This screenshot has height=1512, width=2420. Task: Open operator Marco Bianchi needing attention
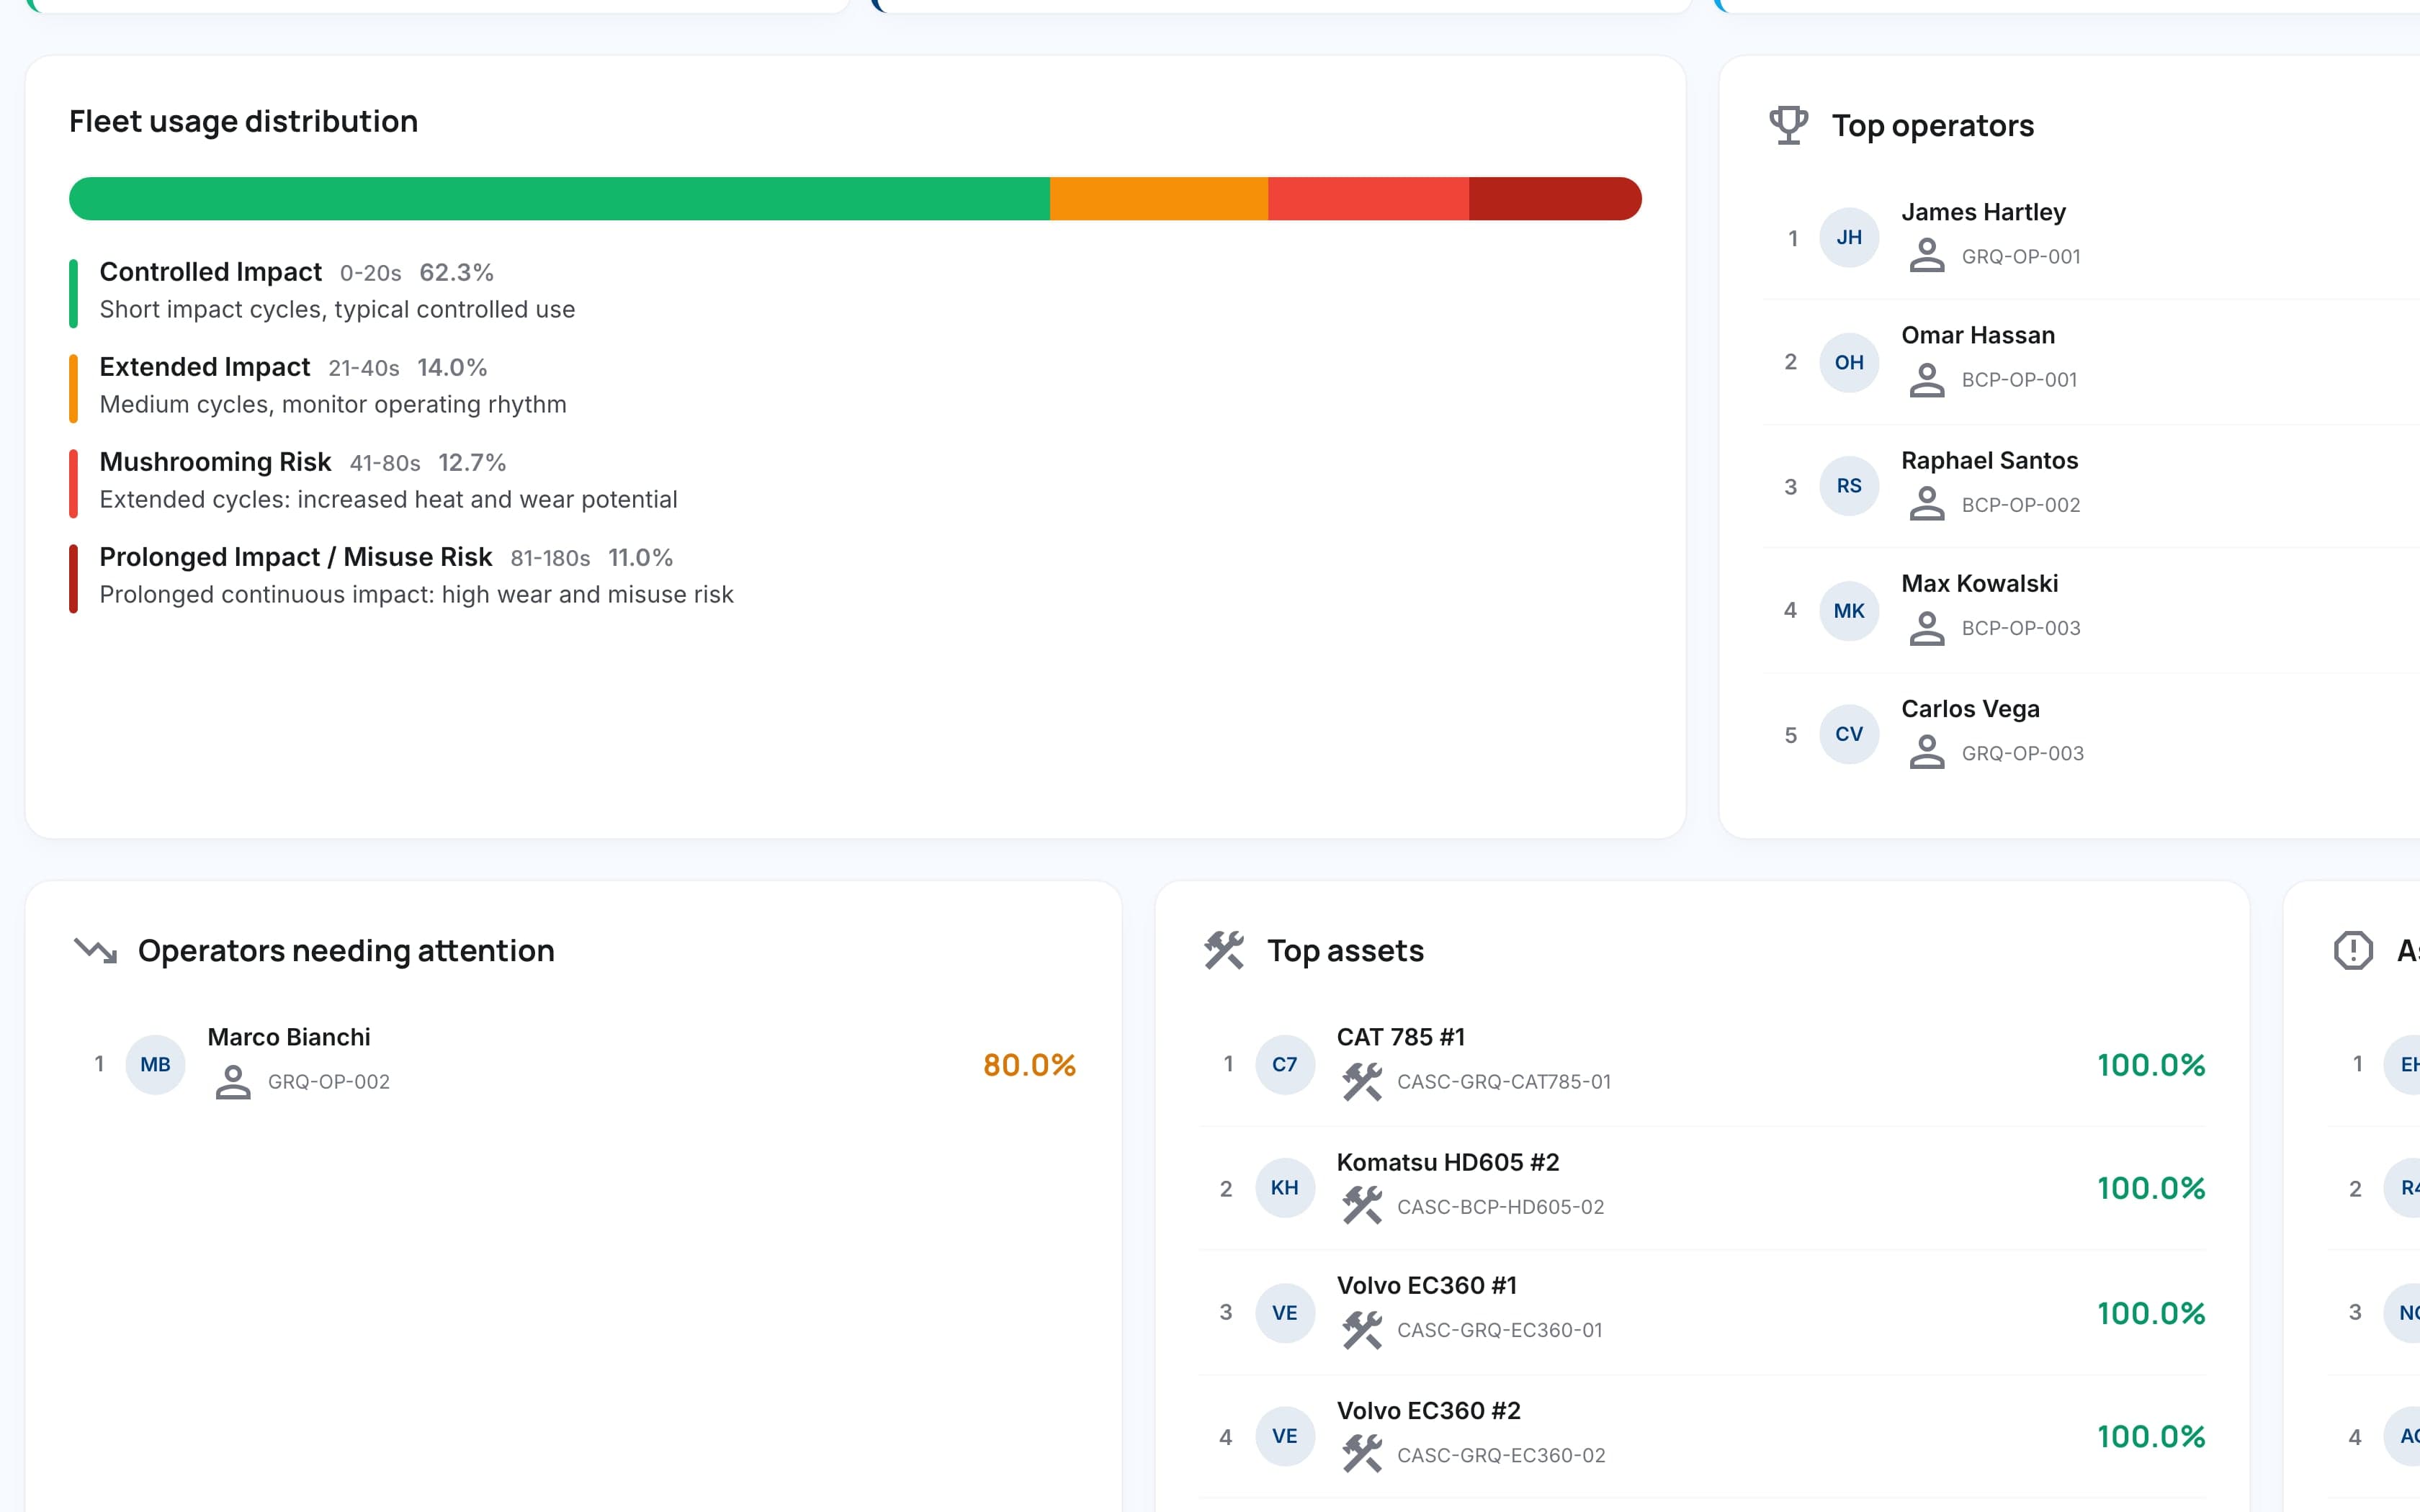574,1064
